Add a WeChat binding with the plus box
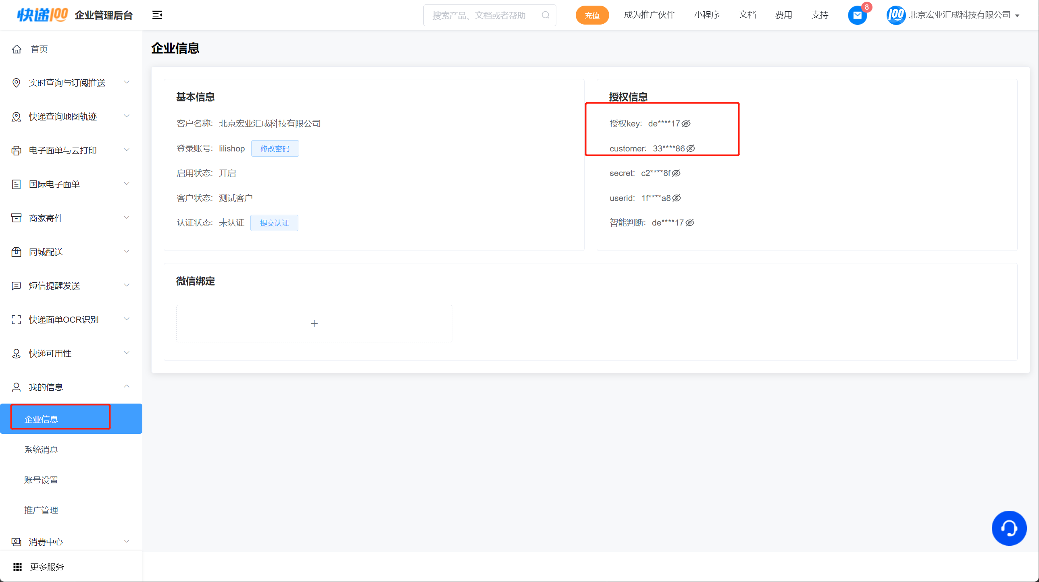The height and width of the screenshot is (582, 1039). pyautogui.click(x=314, y=323)
